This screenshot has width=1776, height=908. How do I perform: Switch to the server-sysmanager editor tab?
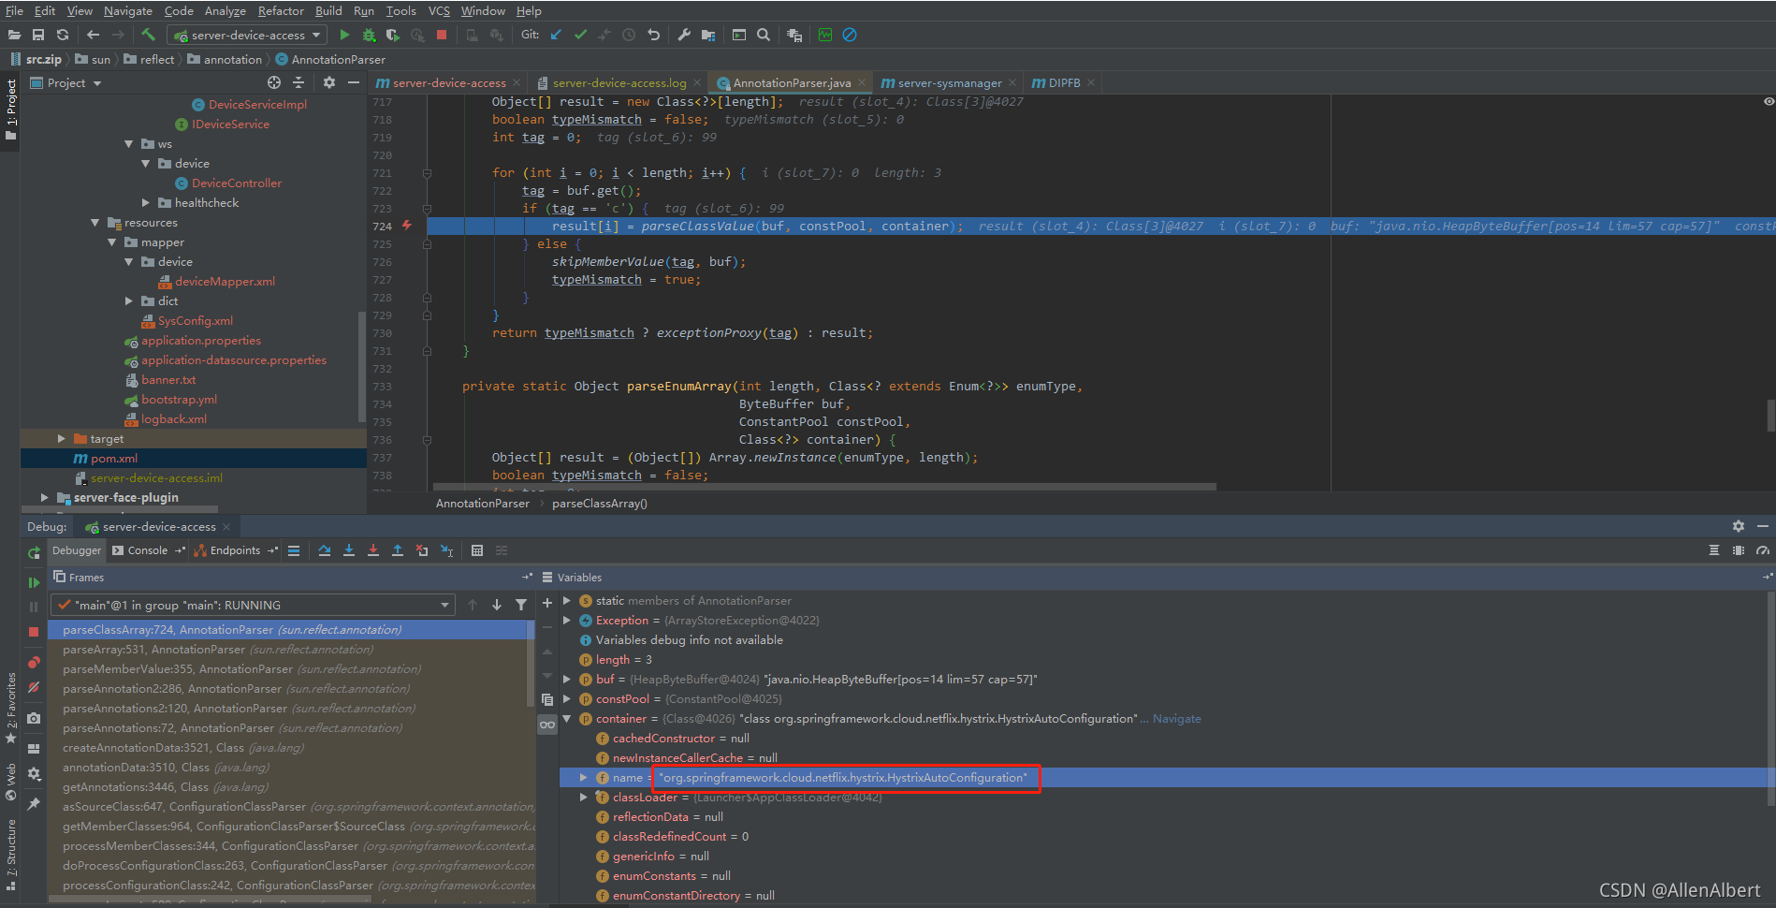coord(948,82)
